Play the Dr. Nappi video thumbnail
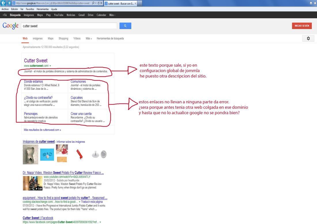Viewport: 317px width, 224px height. (x=33, y=183)
